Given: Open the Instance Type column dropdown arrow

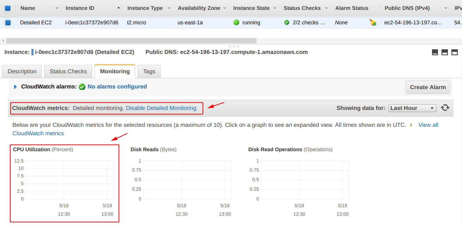Looking at the screenshot, I should coord(169,8).
